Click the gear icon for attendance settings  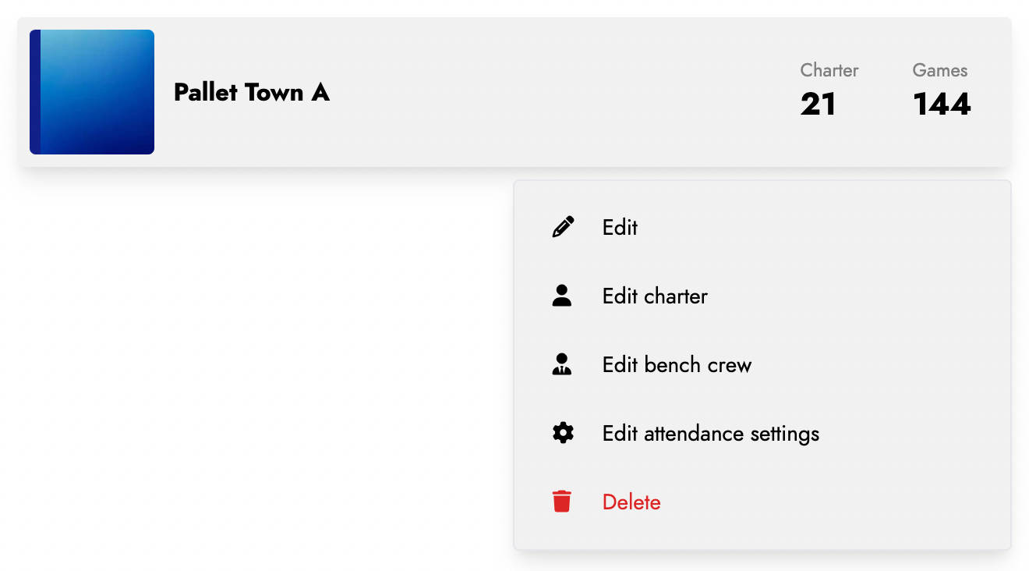tap(563, 433)
